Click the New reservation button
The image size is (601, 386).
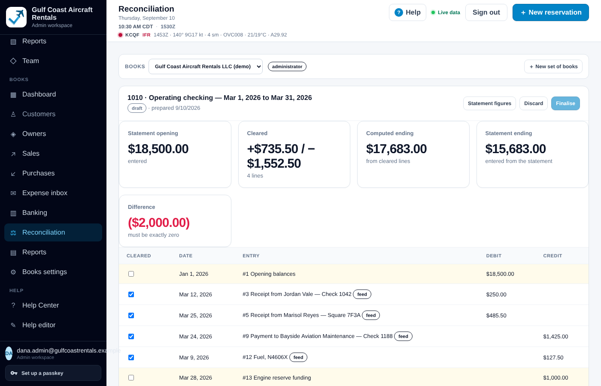coord(551,12)
